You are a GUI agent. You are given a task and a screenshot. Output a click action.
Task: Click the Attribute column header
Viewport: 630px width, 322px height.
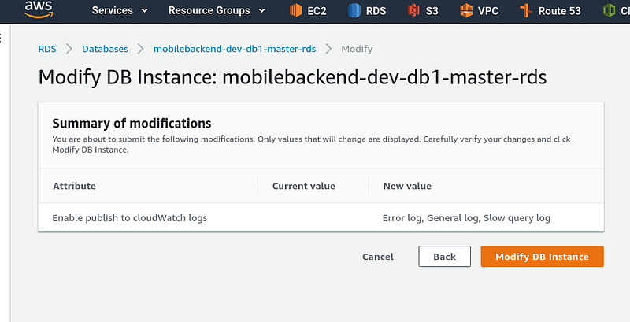74,186
